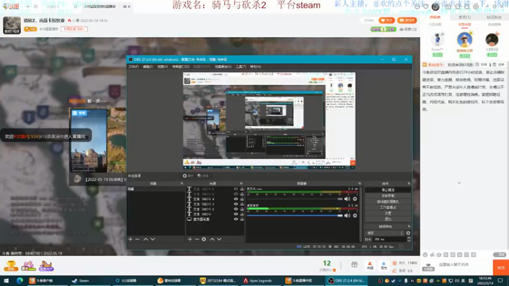Click the orange send button in chat

tap(501, 268)
